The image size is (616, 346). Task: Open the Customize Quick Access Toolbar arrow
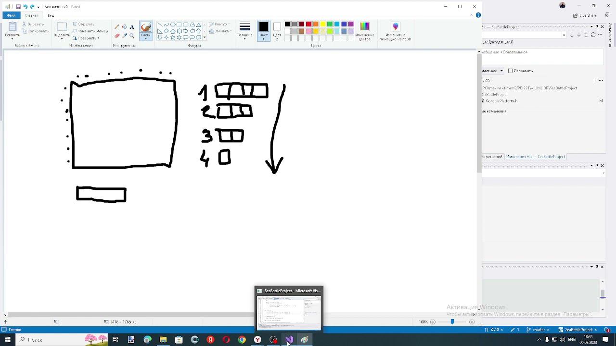38,7
